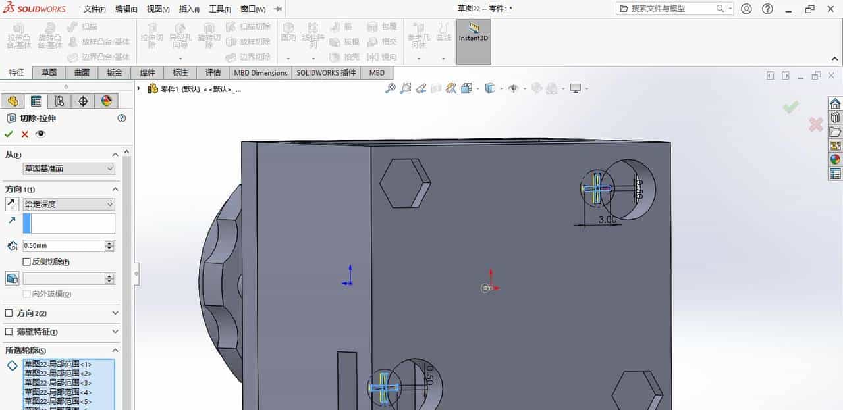Click the eye preview toggle in 切除-拉伸 panel
The image size is (843, 410).
39,134
